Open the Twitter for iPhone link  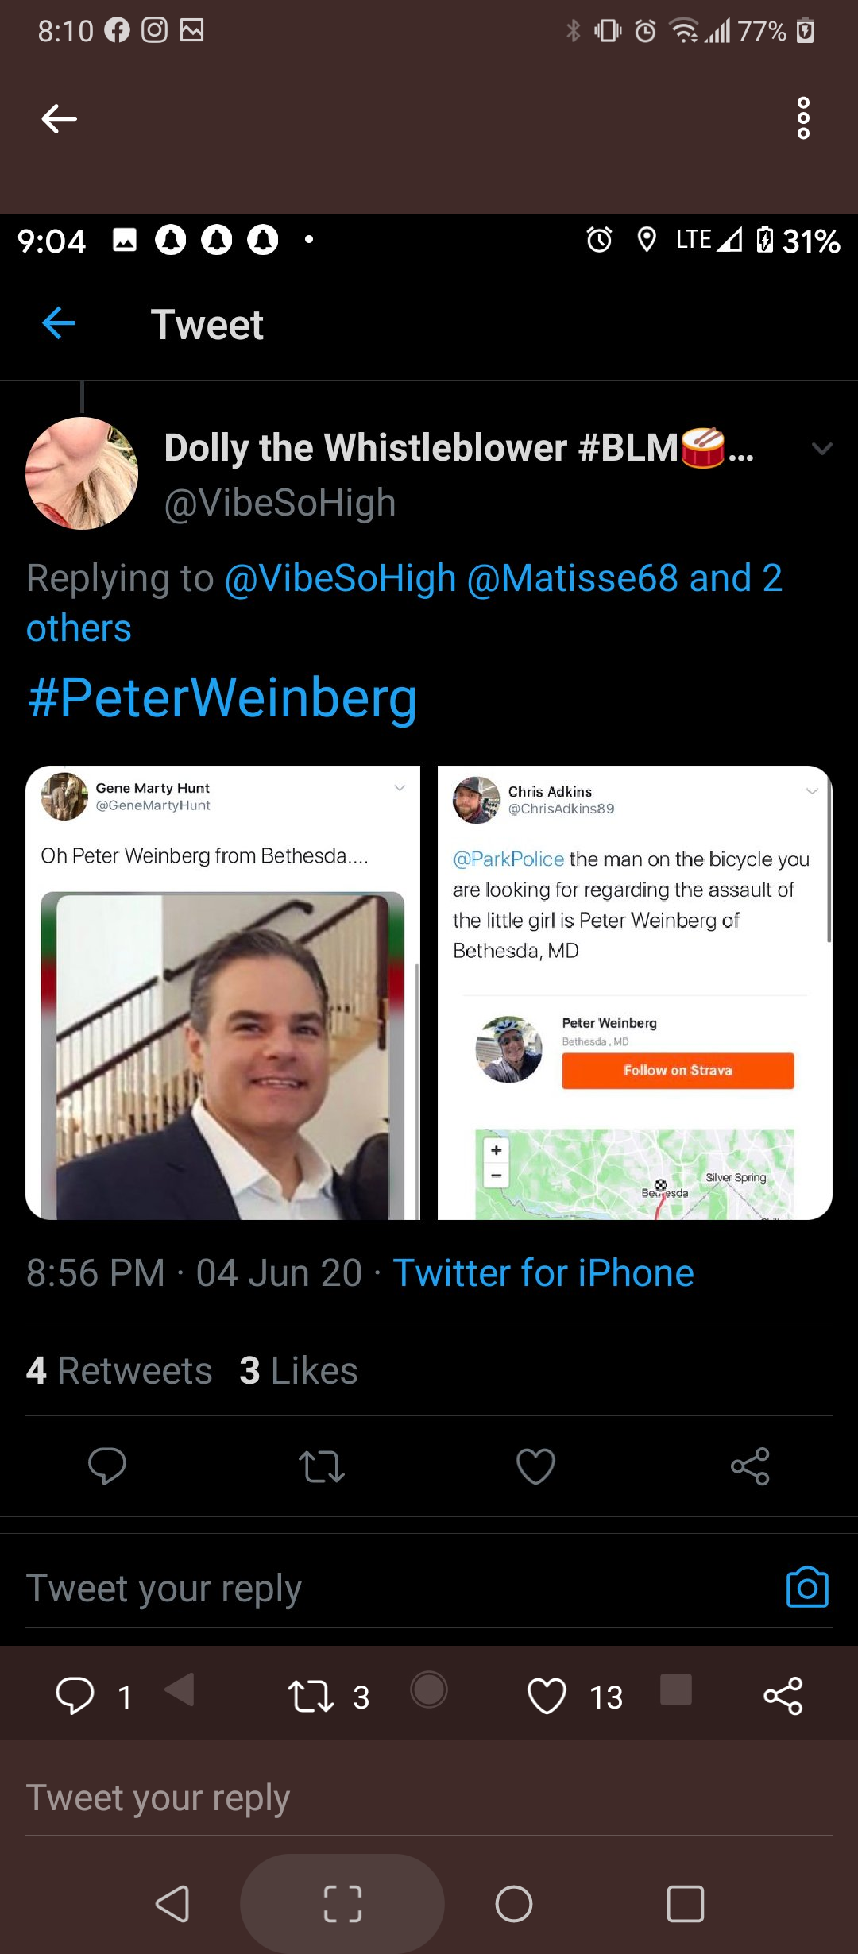(x=543, y=1273)
